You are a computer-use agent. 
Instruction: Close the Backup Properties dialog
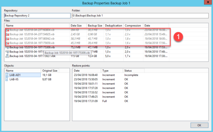coord(208,2)
